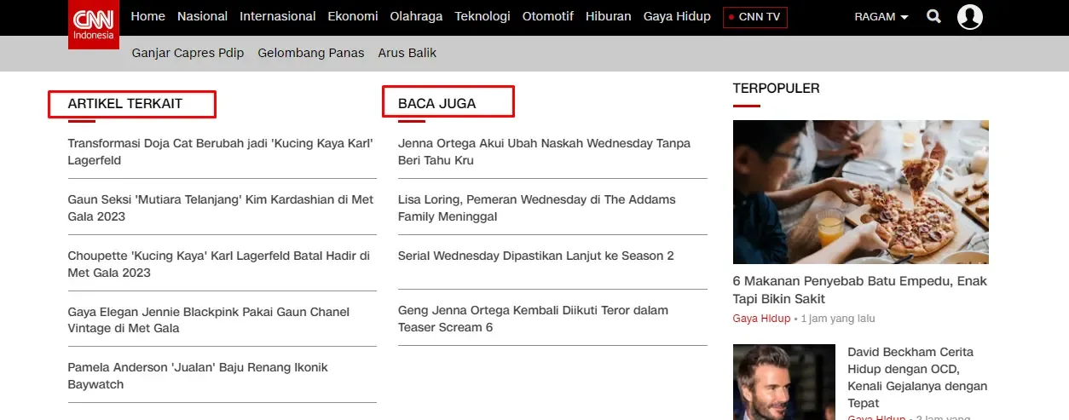This screenshot has height=420, width=1069.
Task: Open the CNN TV live button
Action: click(x=755, y=17)
